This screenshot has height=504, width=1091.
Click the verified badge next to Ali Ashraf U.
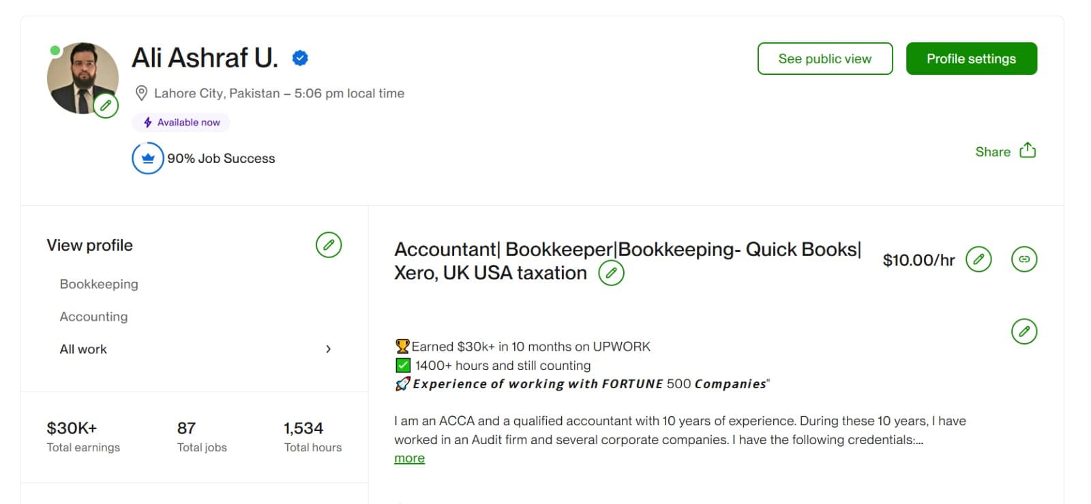point(299,58)
